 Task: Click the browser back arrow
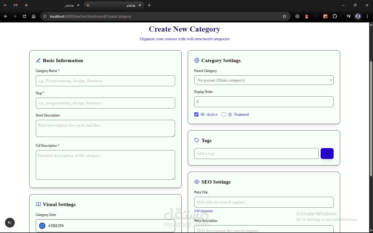pos(6,16)
